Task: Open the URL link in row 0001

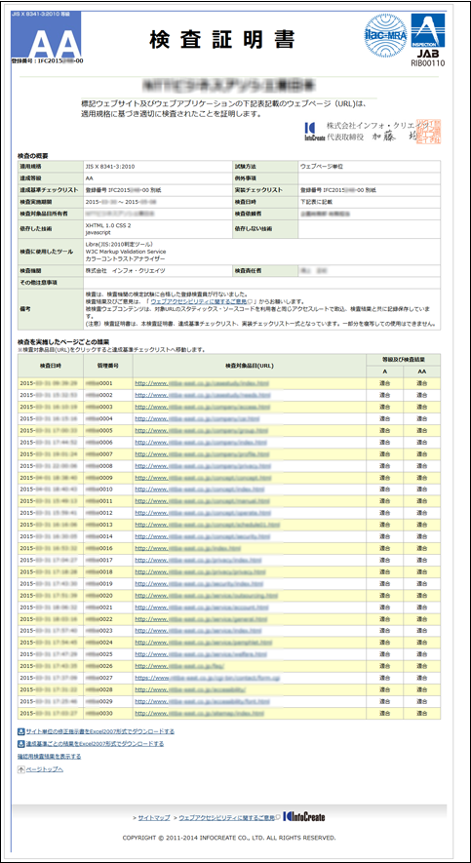Action: coord(203,383)
